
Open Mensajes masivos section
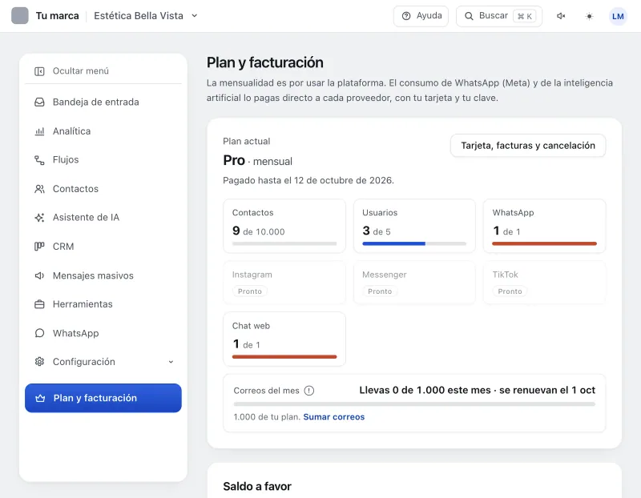pos(103,275)
